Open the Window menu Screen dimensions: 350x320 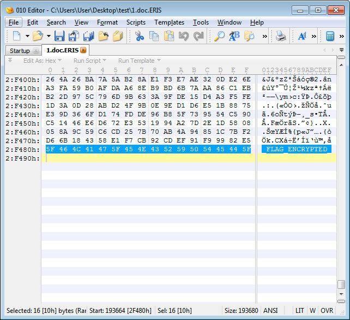point(229,22)
